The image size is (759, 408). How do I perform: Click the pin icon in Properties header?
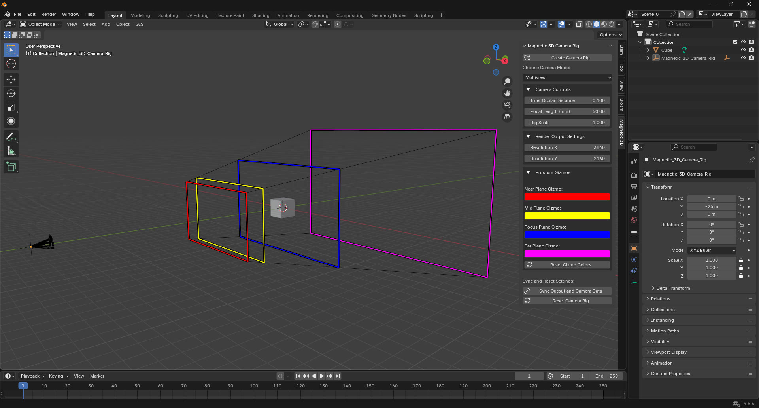click(x=751, y=160)
